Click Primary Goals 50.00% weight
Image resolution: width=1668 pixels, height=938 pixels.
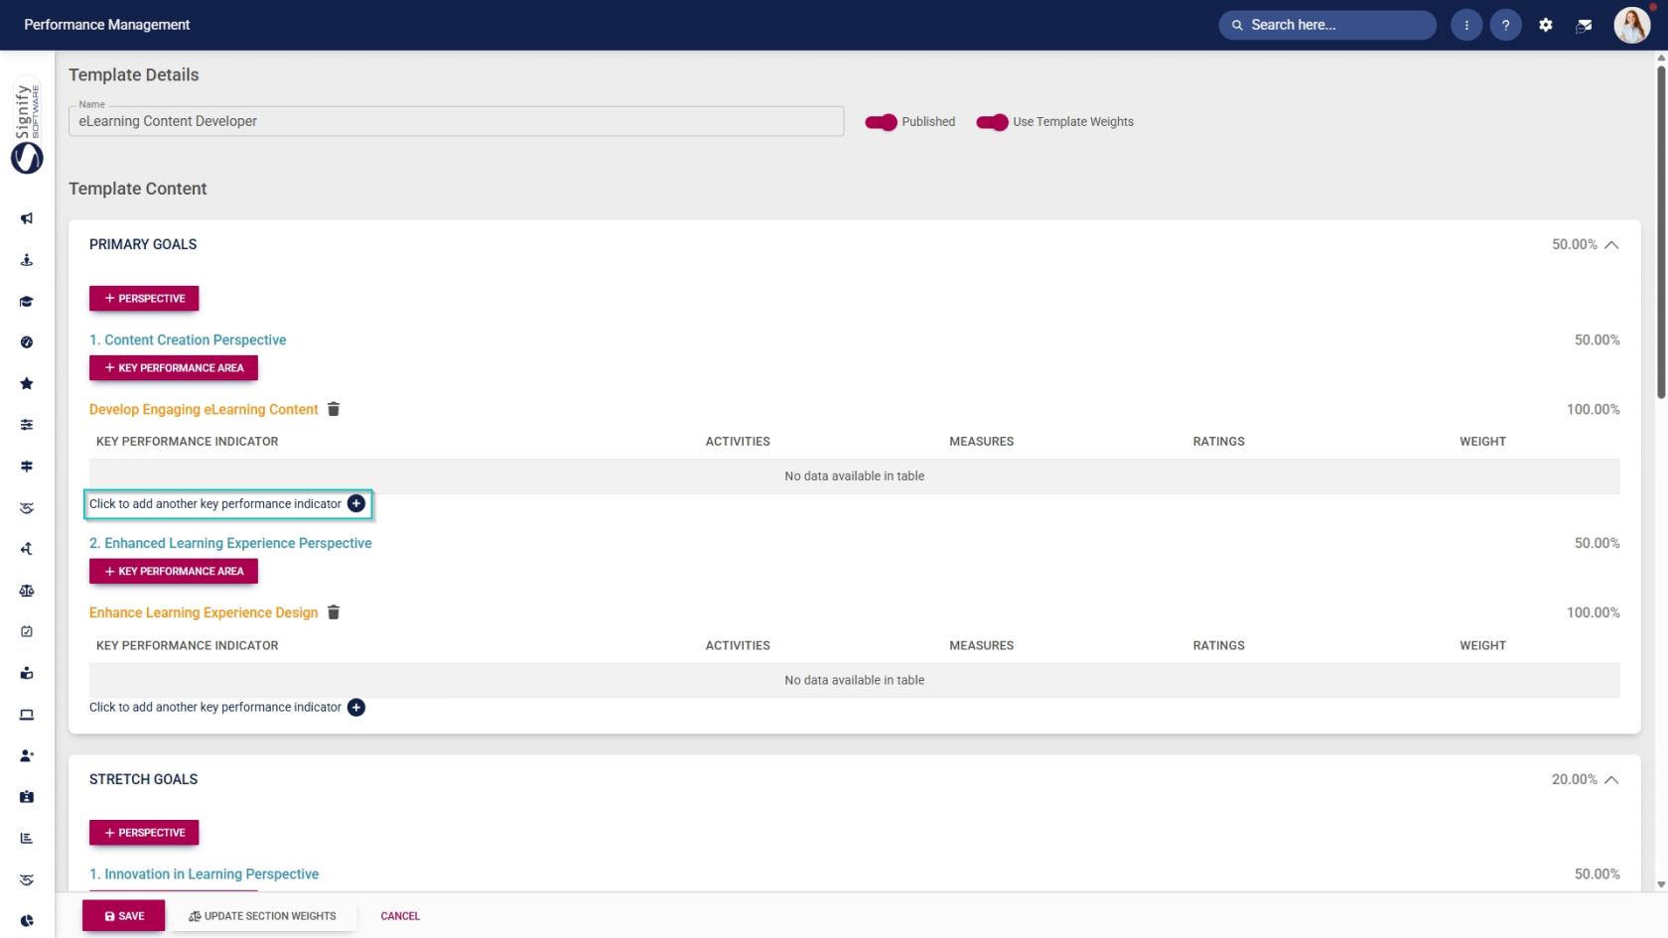1575,244
